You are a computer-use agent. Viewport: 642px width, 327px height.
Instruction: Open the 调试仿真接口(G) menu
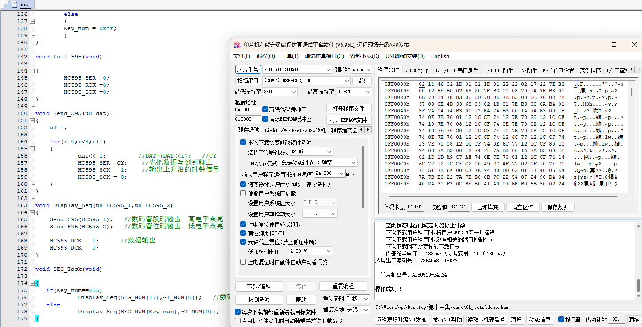pos(324,56)
